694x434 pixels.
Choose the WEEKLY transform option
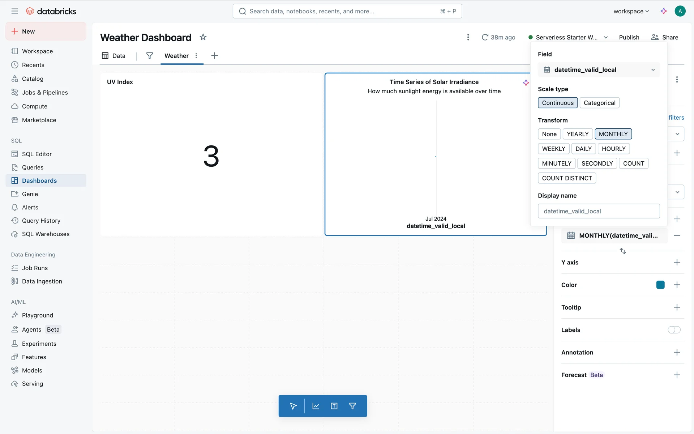[x=553, y=149]
